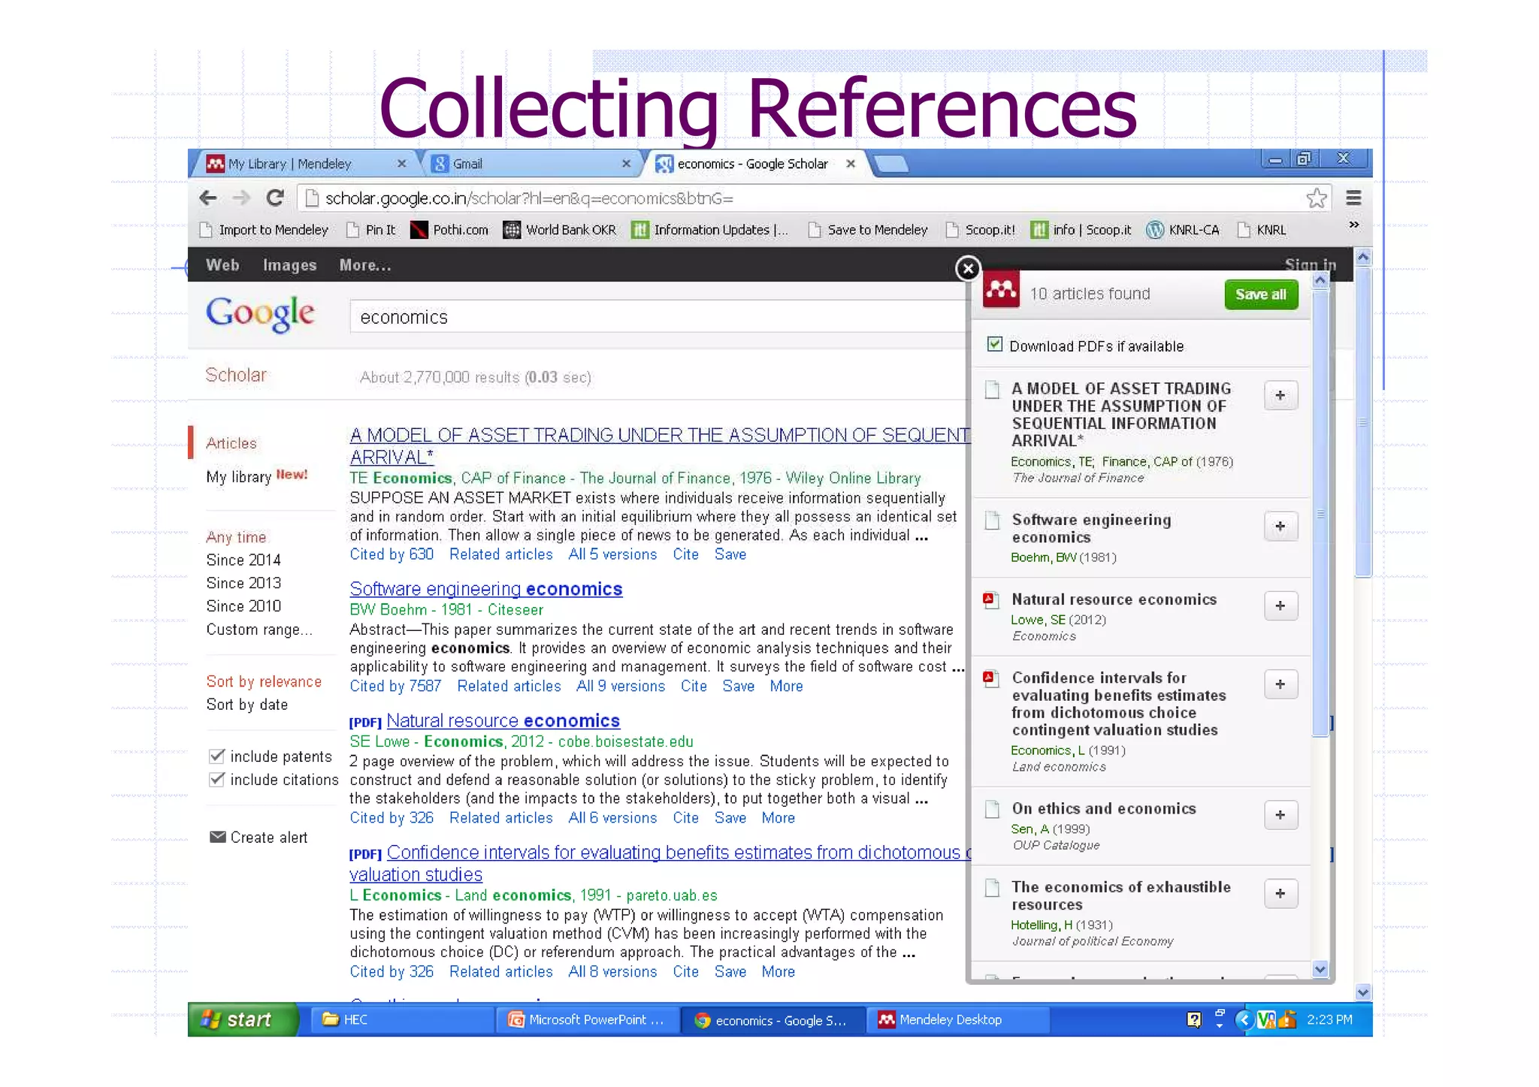
Task: Open Web in Google top bar
Action: [222, 265]
